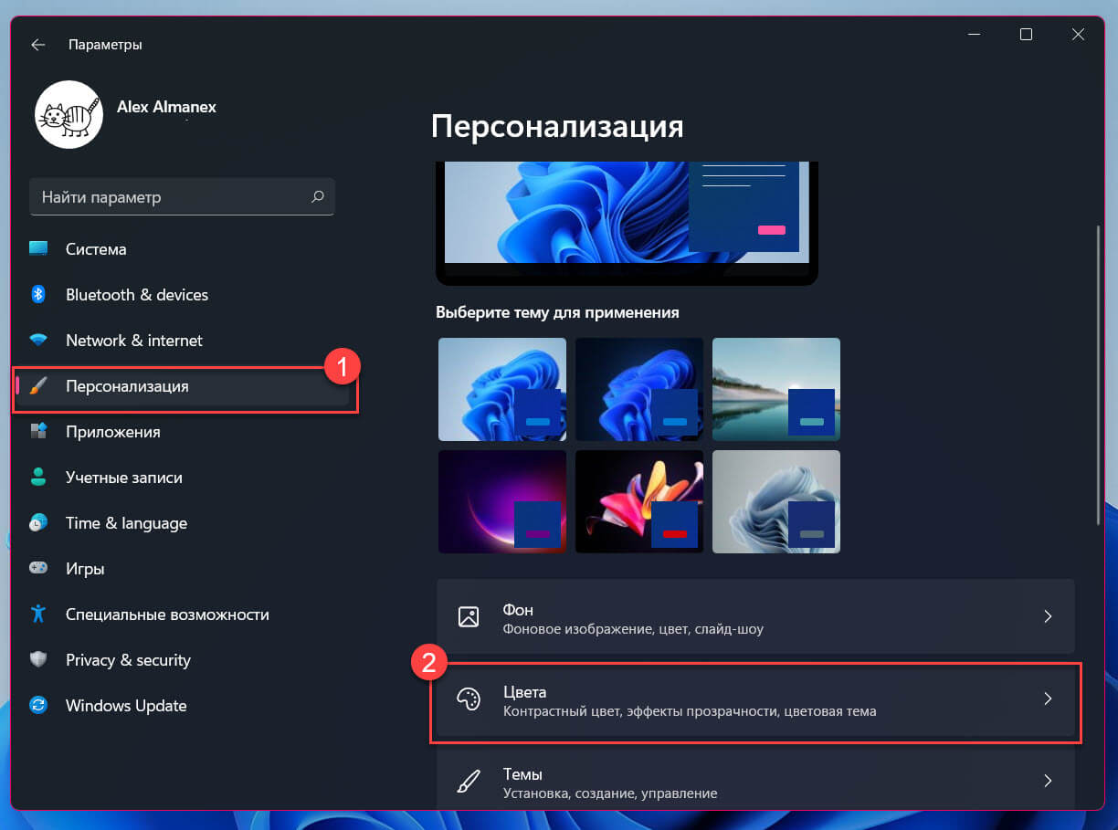Screen dimensions: 1118x830
Task: Open Network & internet settings
Action: (184, 341)
